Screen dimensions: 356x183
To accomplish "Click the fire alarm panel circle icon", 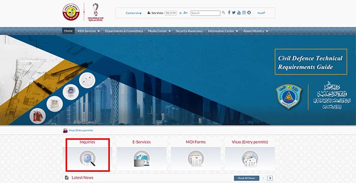I will click(55, 104).
